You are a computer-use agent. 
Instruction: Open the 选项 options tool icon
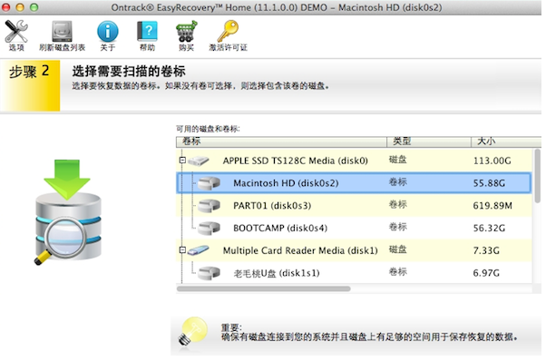pos(16,32)
